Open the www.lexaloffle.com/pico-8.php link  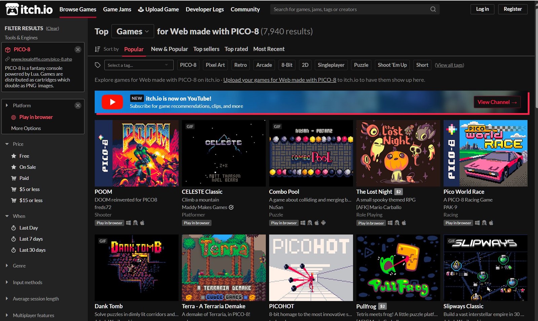pos(41,59)
